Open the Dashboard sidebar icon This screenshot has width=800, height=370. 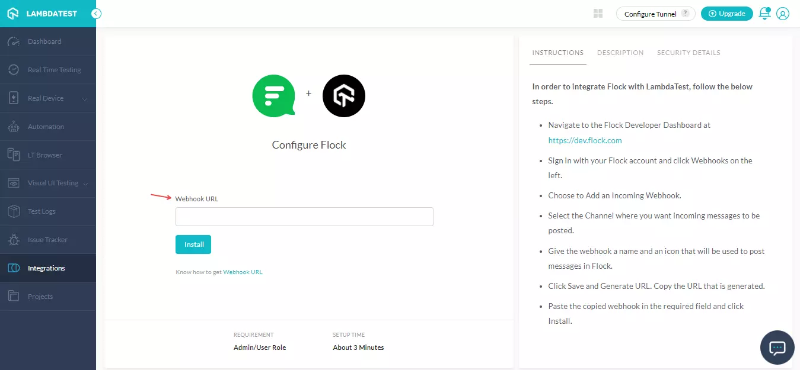14,42
